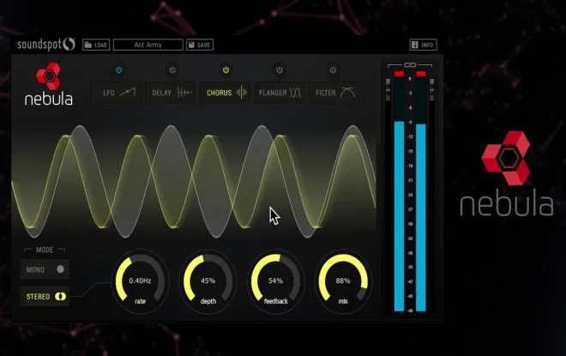This screenshot has width=566, height=356.
Task: Click the Load preset button
Action: (96, 45)
